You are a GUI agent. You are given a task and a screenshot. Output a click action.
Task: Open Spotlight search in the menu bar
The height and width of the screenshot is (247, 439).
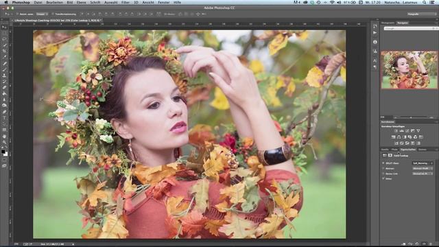pyautogui.click(x=425, y=2)
